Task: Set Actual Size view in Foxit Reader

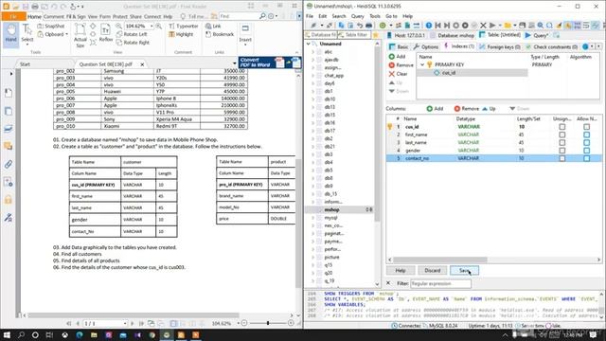Action: 80,35
